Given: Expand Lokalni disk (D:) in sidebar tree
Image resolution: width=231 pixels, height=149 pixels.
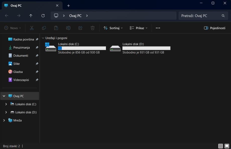Looking at the screenshot, I should pos(6,112).
